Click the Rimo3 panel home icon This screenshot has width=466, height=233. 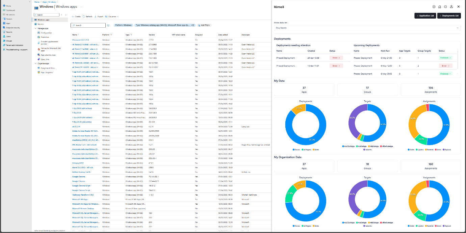[439, 7]
